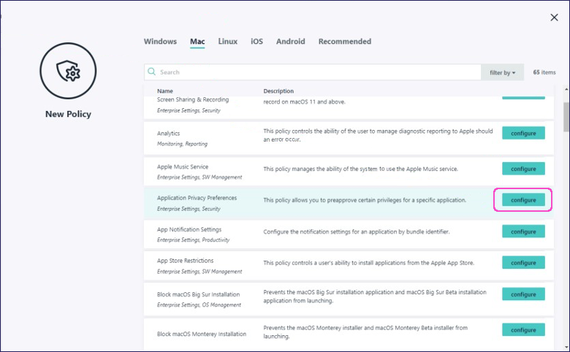Viewport: 570px width, 352px height.
Task: Select the Mac tab
Action: point(197,42)
